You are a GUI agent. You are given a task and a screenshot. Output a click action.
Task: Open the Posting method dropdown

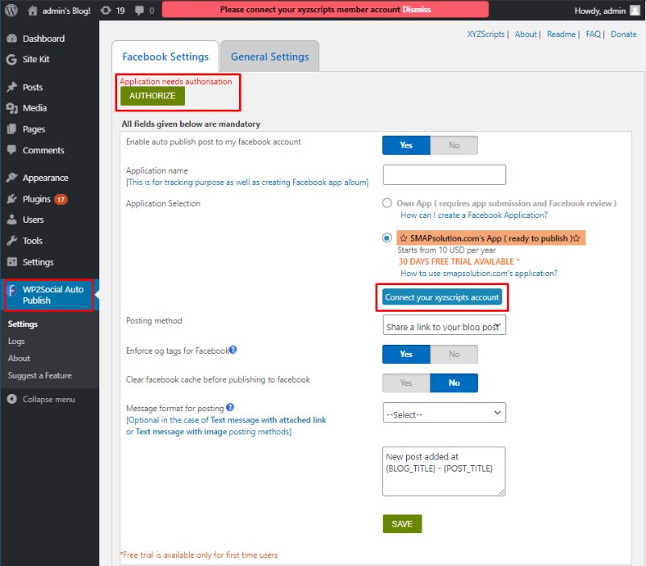[444, 325]
